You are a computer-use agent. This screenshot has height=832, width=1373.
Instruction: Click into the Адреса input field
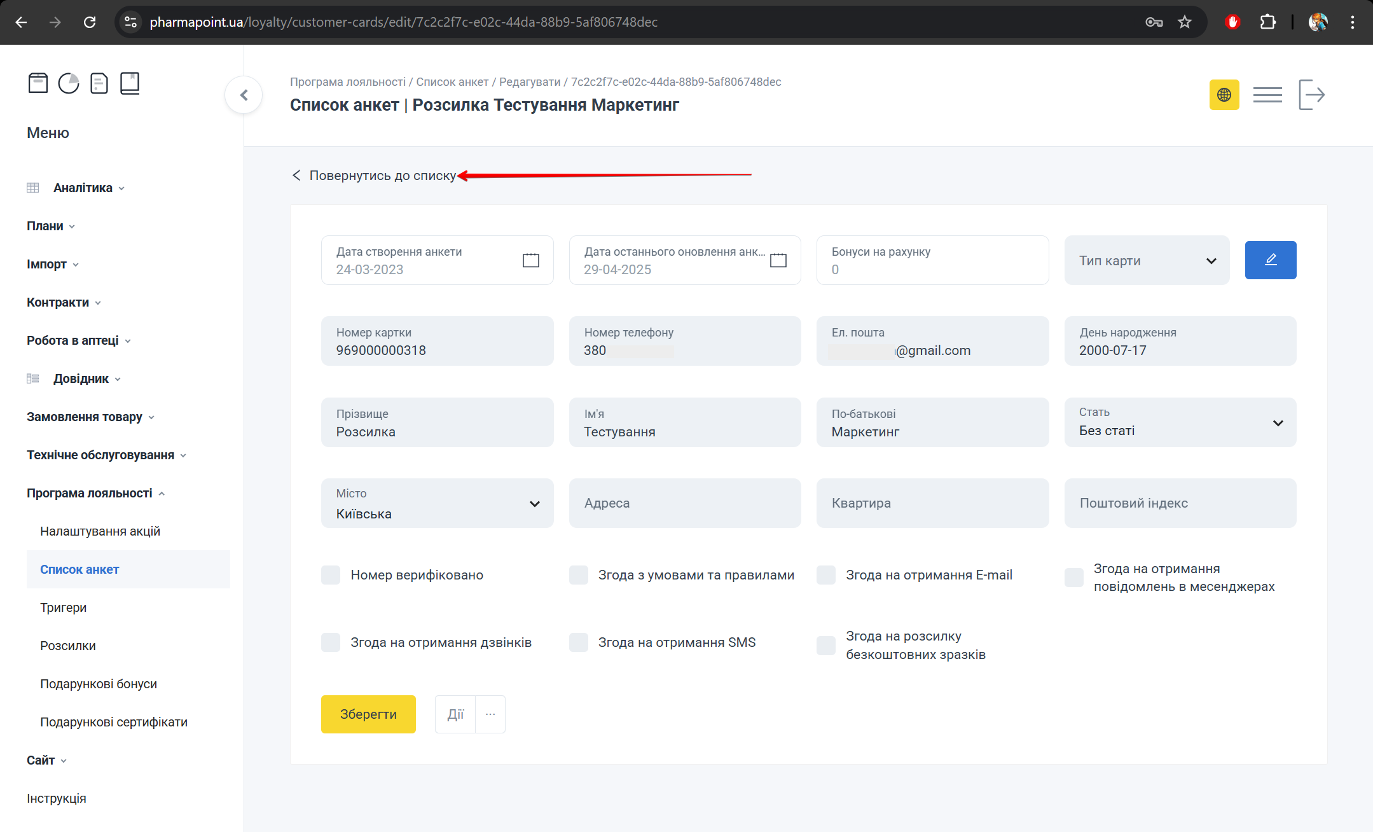coord(684,503)
